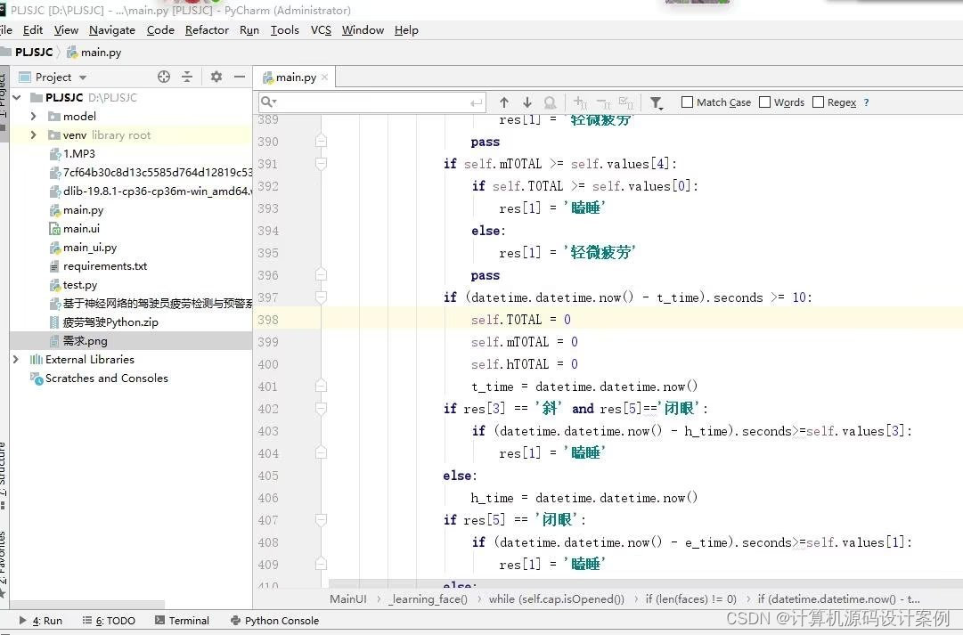The image size is (963, 635).
Task: Go to next search occurrence arrow
Action: (527, 102)
